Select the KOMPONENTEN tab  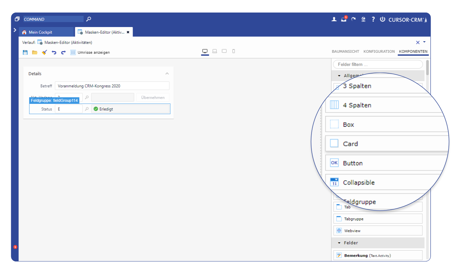click(x=413, y=51)
